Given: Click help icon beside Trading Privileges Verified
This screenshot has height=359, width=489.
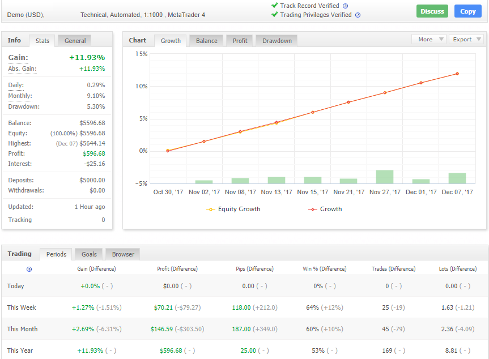Looking at the screenshot, I should click(x=358, y=15).
